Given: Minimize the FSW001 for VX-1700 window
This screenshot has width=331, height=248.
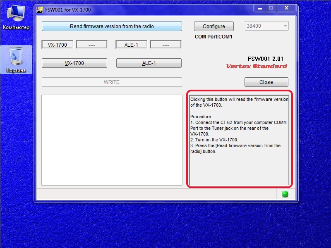Looking at the screenshot, I should pos(260,8).
